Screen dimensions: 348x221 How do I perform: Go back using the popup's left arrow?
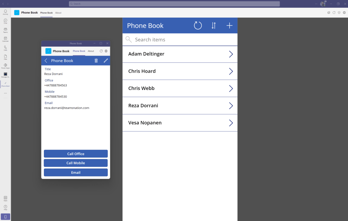tap(46, 60)
